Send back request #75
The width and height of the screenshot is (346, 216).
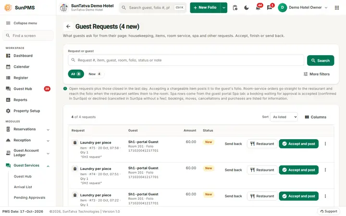point(233,144)
